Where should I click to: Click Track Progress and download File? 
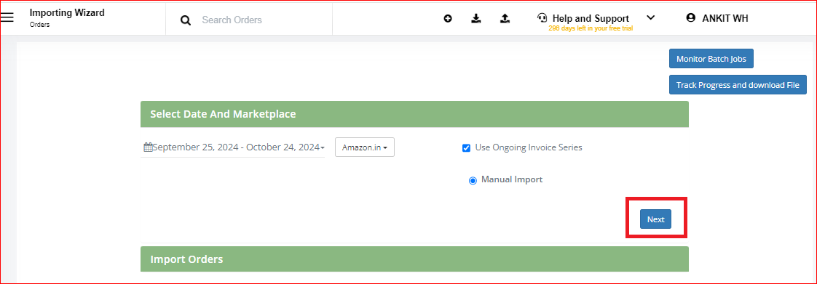coord(738,85)
